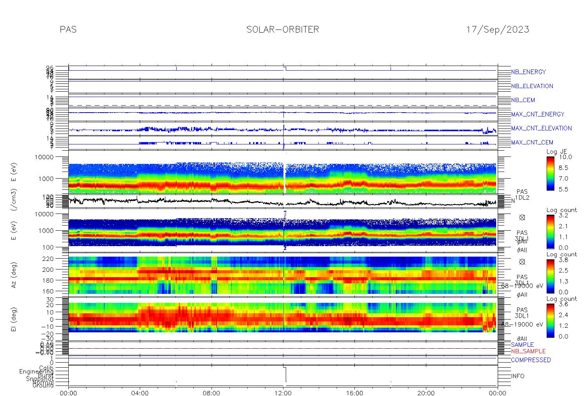The height and width of the screenshot is (396, 587).
Task: Click the red NB_SAMPLE label
Action: pos(528,351)
